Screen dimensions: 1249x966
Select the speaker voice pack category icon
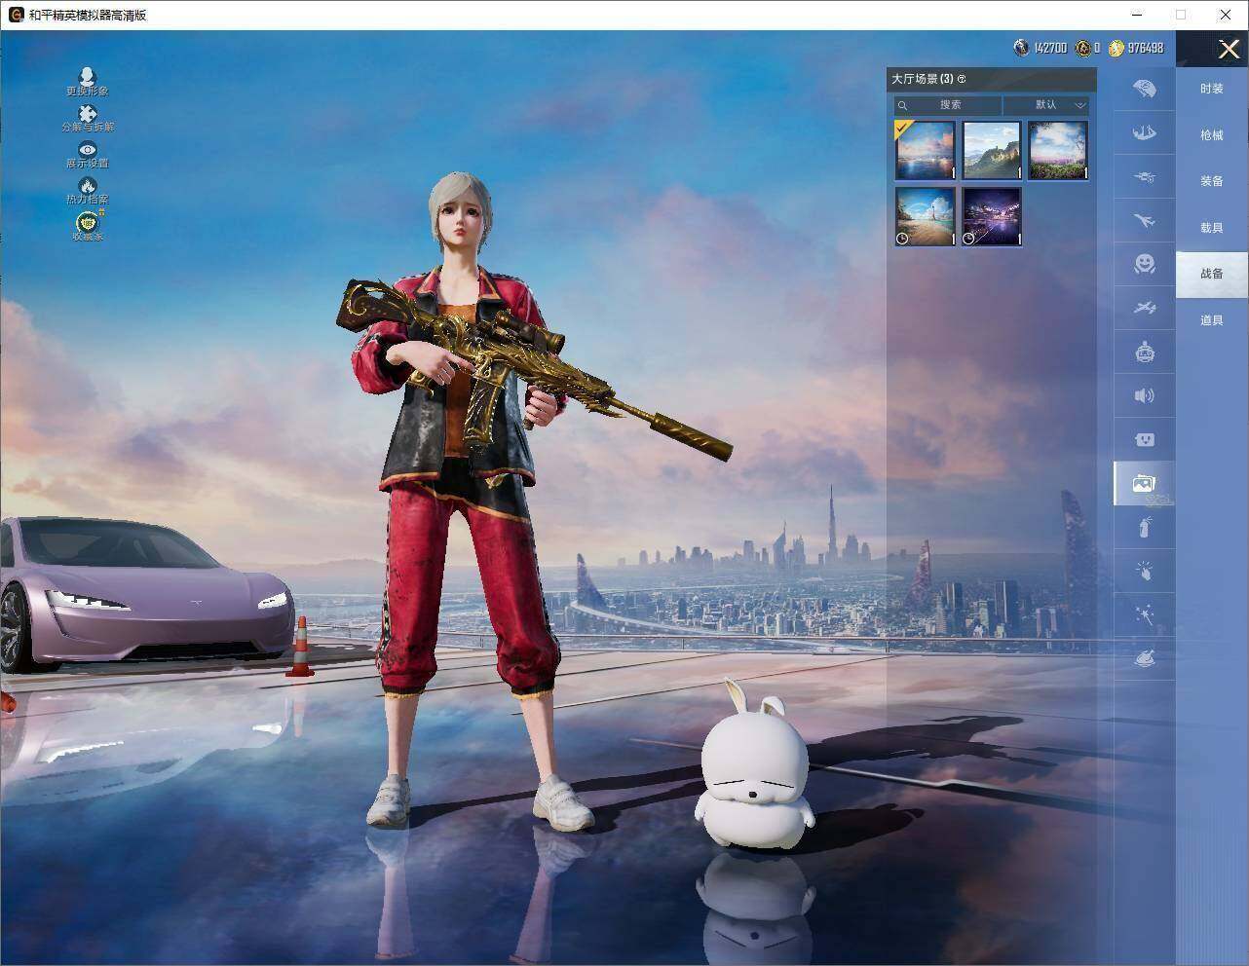[1145, 395]
